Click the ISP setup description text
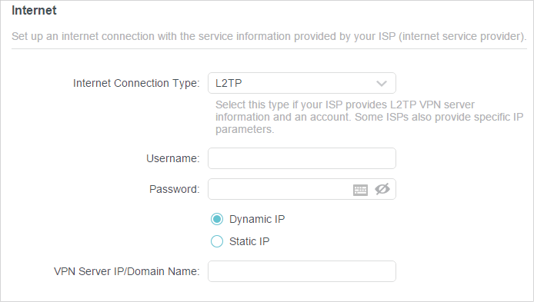Image resolution: width=534 pixels, height=302 pixels. [269, 36]
